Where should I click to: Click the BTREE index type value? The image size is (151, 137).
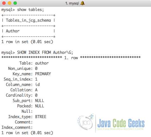pyautogui.click(x=41, y=117)
